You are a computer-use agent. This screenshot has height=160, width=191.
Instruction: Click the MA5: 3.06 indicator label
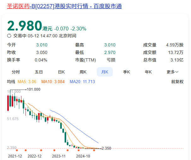pyautogui.click(x=27, y=82)
